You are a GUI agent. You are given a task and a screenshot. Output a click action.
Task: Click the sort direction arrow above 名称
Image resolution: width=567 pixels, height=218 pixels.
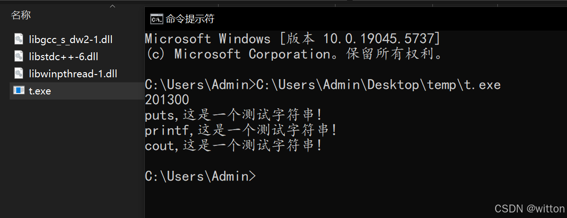(x=112, y=6)
